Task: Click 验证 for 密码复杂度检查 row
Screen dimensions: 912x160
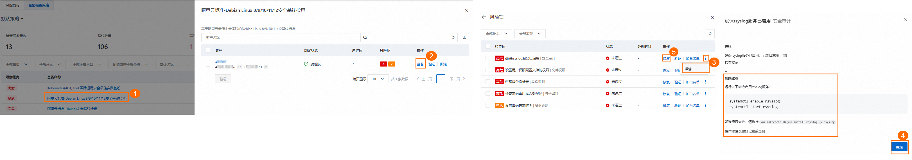Action: (678, 82)
